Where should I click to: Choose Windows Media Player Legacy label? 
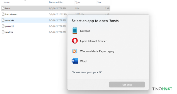tap(97, 51)
